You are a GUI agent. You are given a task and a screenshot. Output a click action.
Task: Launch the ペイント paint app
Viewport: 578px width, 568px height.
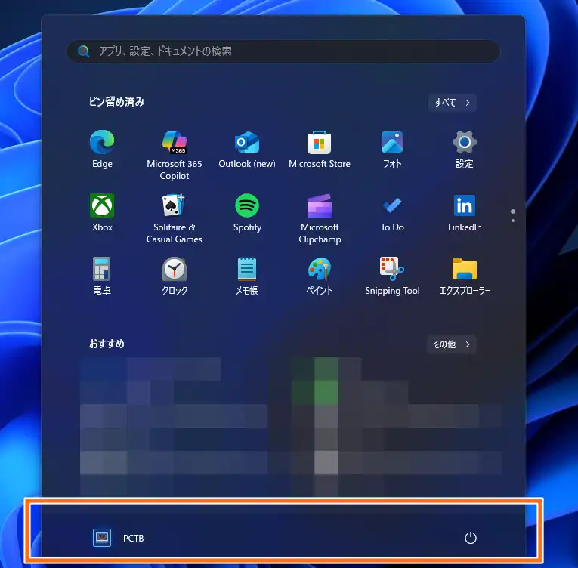pos(320,276)
